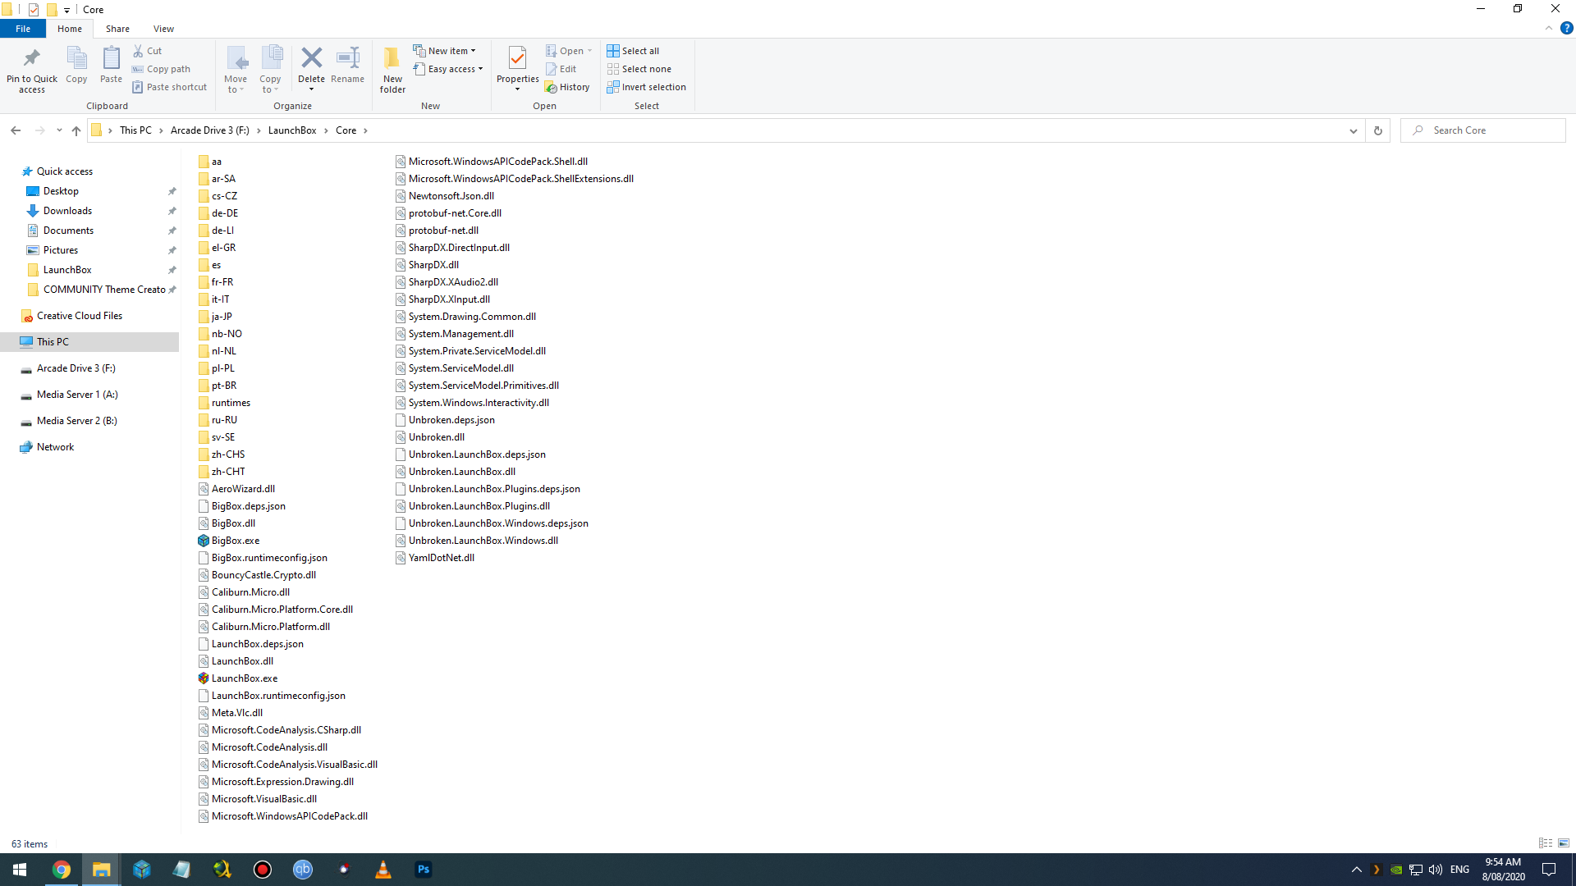Click the taskbar clock and date
This screenshot has width=1576, height=886.
click(1503, 870)
